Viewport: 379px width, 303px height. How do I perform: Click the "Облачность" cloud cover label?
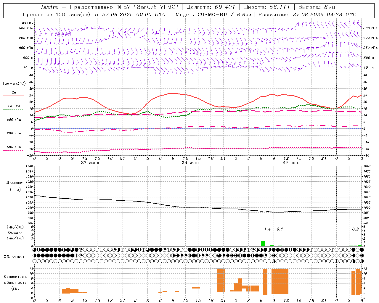click(x=15, y=257)
